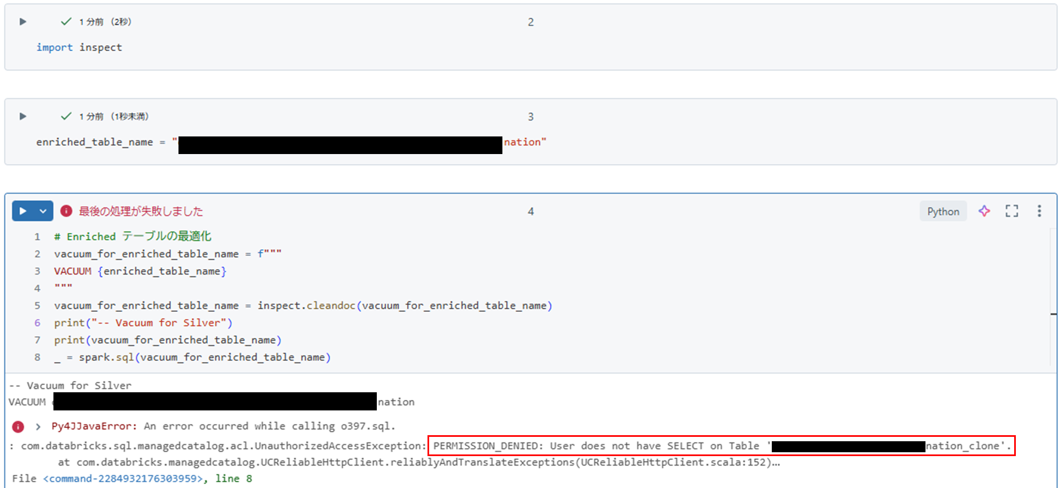Viewport: 1061px width, 488px height.
Task: Click the red error icon beside the failure message
Action: click(x=66, y=211)
